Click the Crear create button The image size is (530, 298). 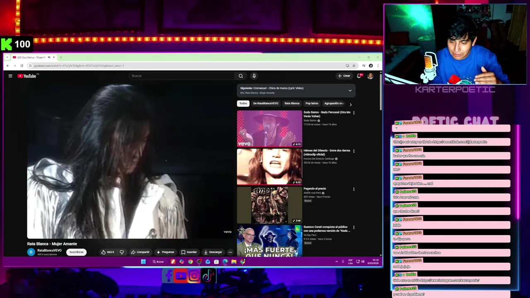pos(344,76)
